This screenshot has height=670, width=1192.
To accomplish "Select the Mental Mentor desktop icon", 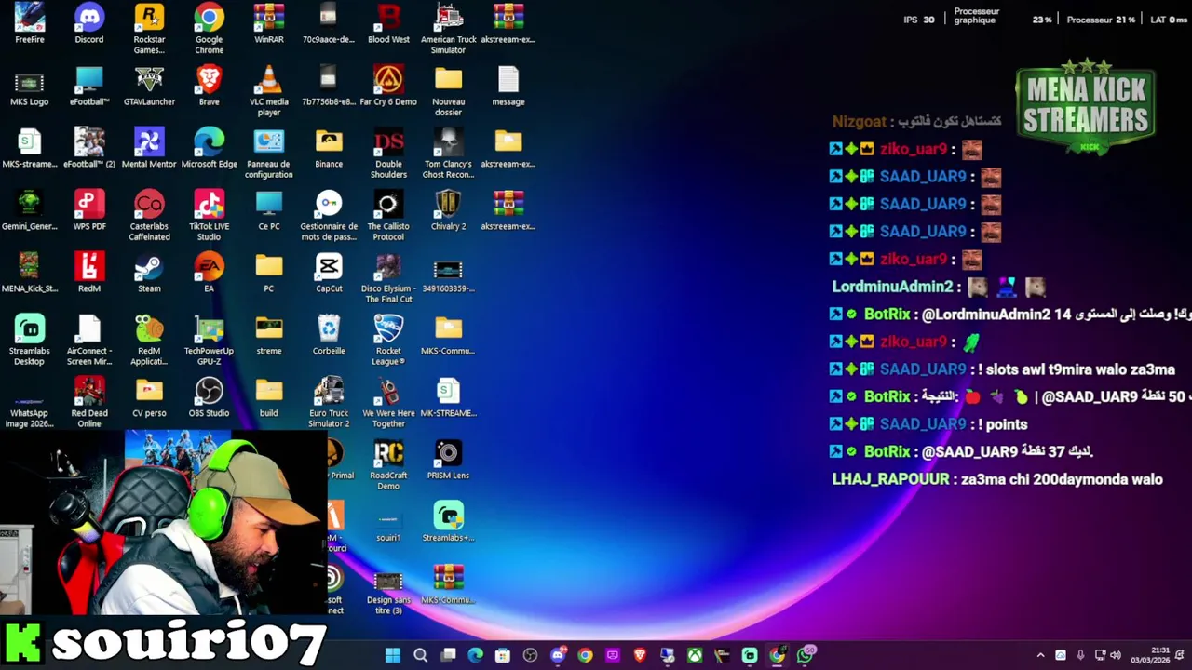I will pos(149,148).
